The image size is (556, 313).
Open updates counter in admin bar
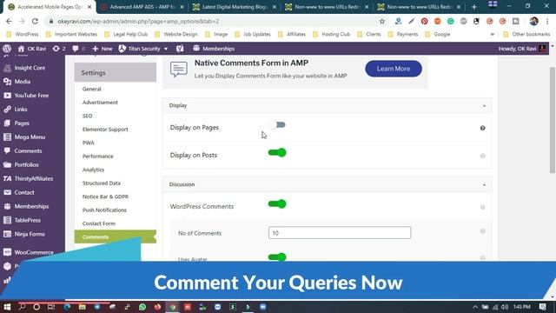(x=59, y=49)
